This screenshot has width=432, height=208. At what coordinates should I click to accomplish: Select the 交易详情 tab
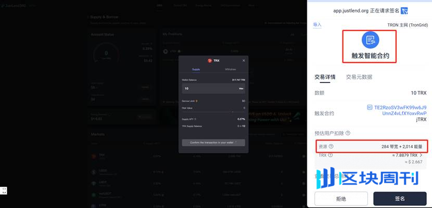click(325, 77)
